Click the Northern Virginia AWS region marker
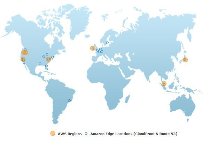This screenshot has height=142, width=209. [48, 59]
